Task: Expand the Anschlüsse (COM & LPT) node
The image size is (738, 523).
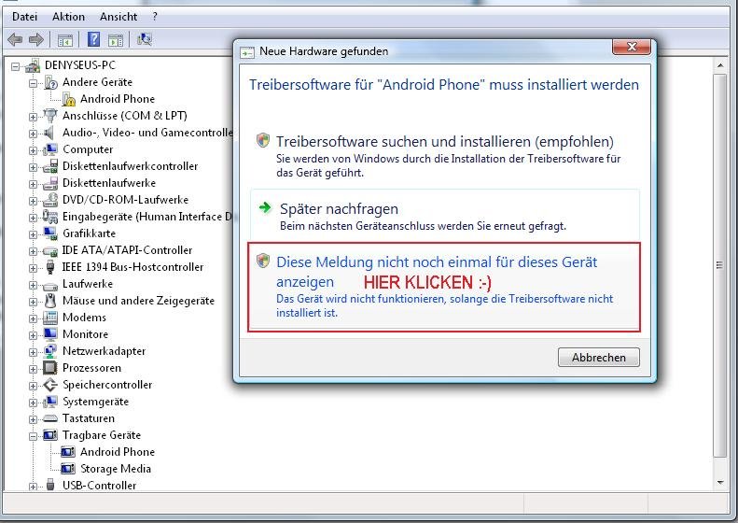Action: 33,117
